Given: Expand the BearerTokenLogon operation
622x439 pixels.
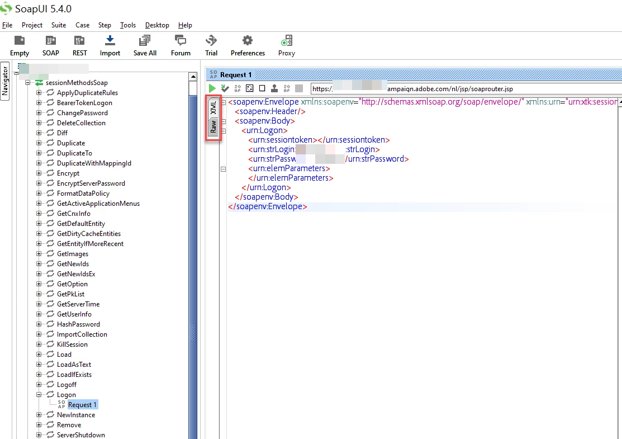Looking at the screenshot, I should (39, 102).
